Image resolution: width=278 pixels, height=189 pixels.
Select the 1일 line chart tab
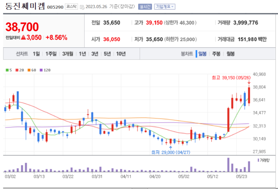click(x=36, y=54)
